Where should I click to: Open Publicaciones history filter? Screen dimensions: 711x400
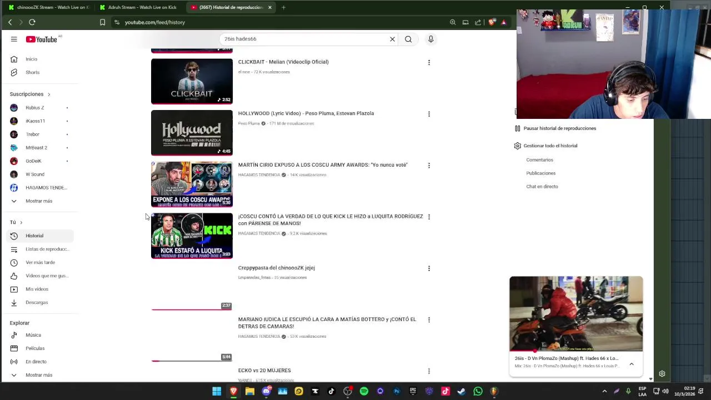[x=540, y=173]
